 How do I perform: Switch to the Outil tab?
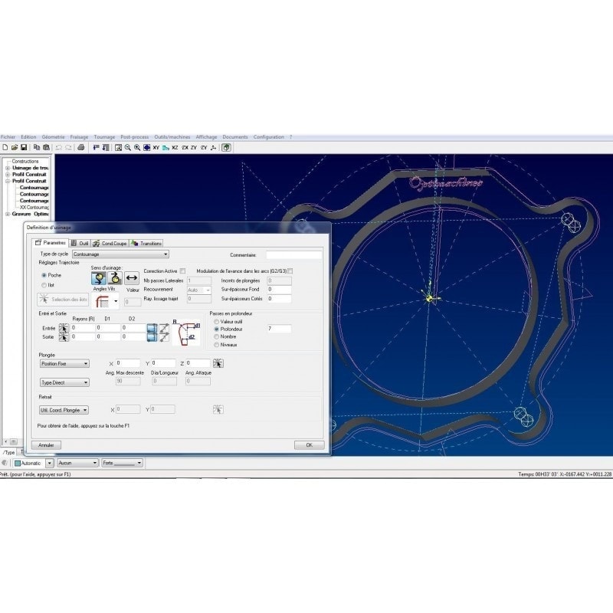(x=80, y=243)
